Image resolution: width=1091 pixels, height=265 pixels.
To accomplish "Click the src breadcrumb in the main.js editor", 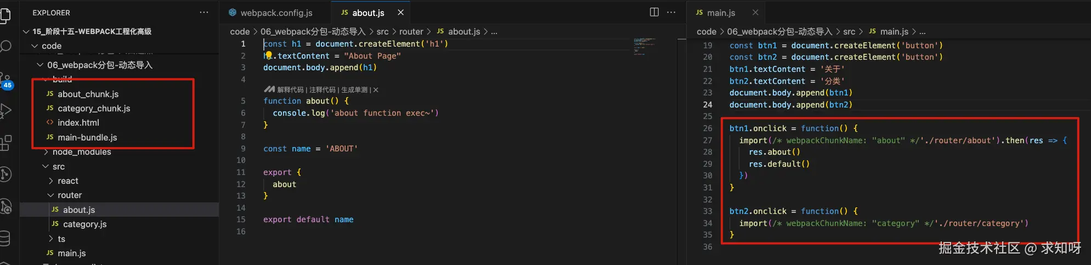I will pos(849,32).
